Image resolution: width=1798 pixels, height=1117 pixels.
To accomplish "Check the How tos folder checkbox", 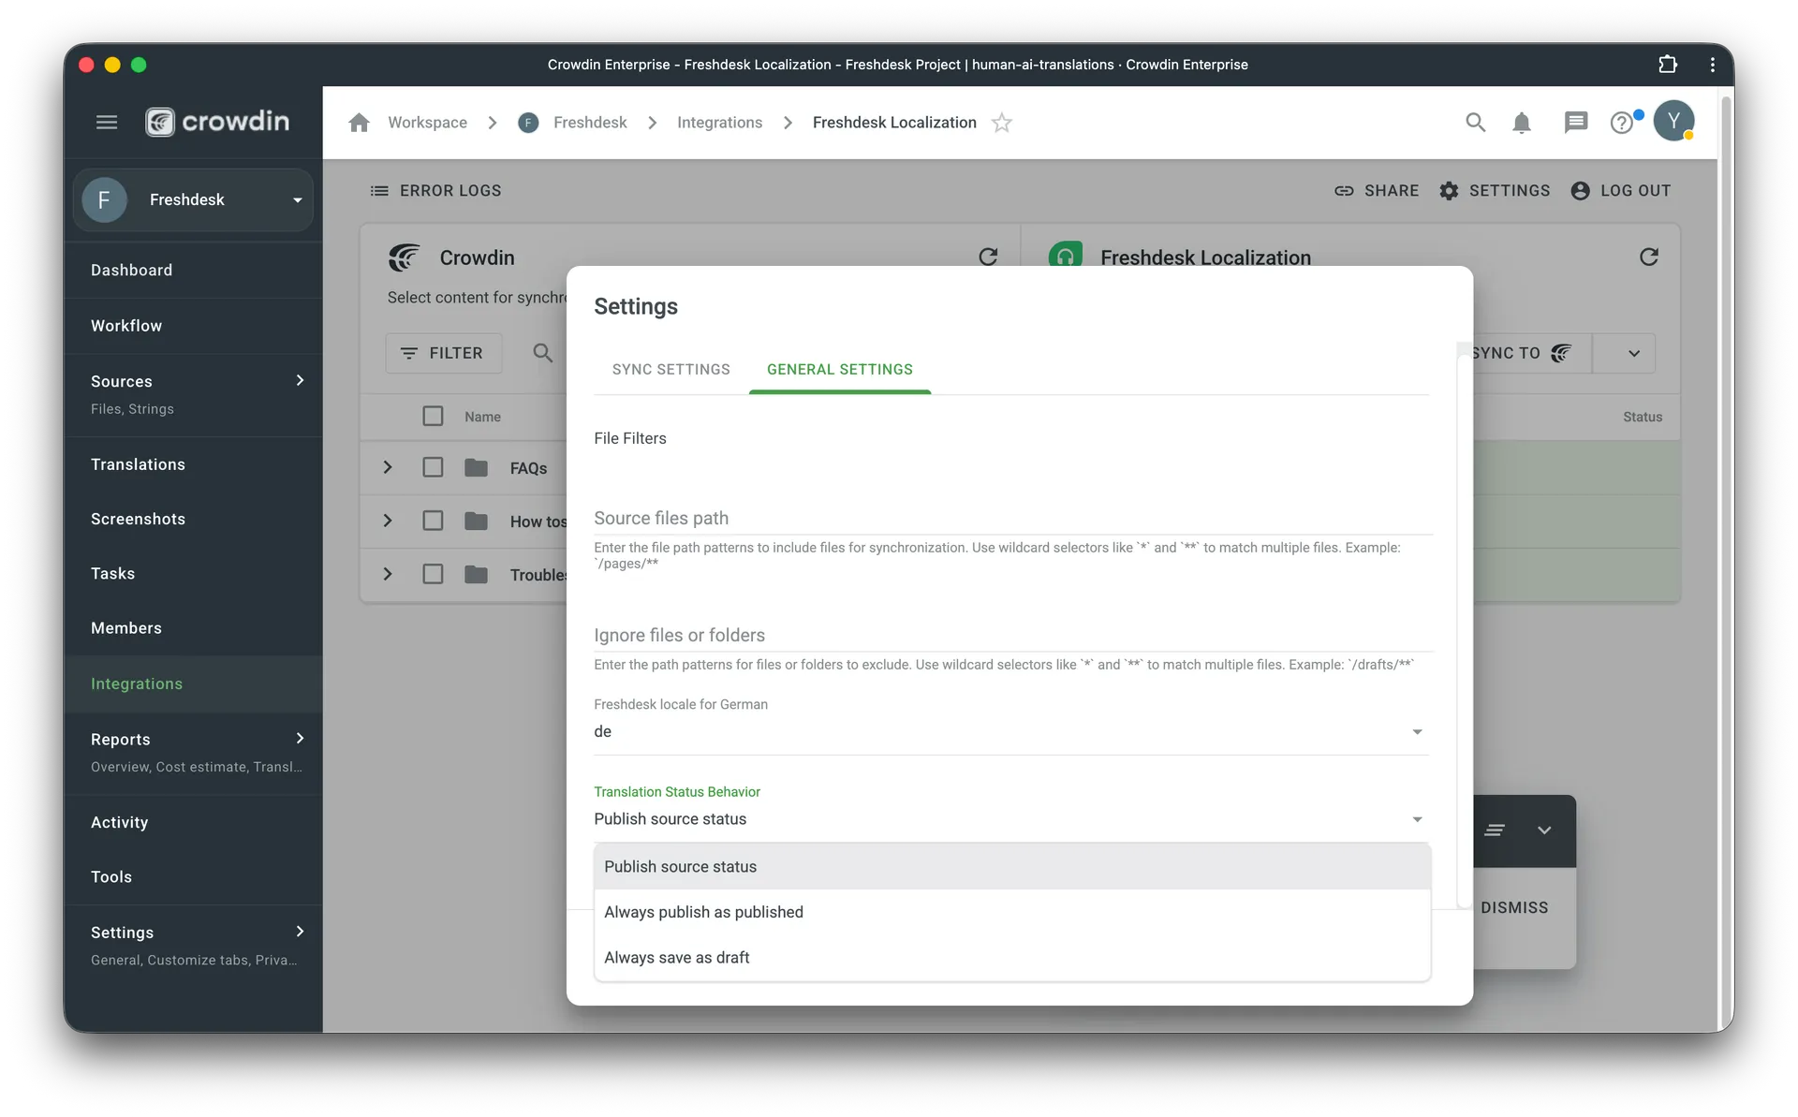I will coord(433,521).
